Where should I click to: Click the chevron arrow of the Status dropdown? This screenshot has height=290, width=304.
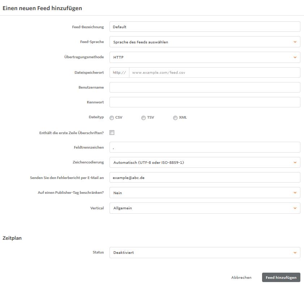(x=295, y=252)
